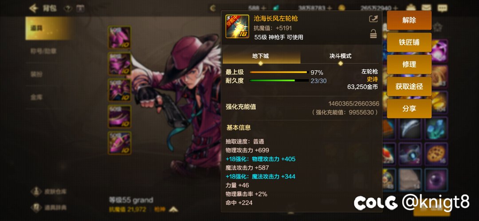Open the question mark help icon

click(68, 8)
